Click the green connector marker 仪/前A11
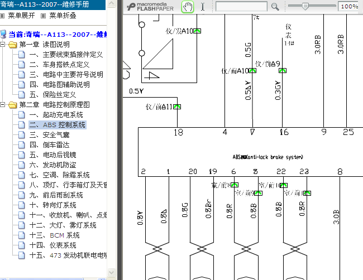Viewport: 363px width, 280px height. point(177,107)
